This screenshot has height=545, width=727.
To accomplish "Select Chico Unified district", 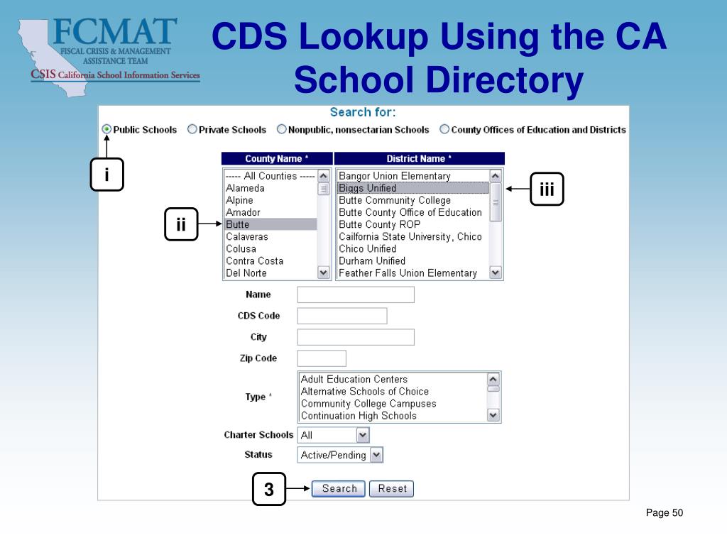I will (412, 249).
